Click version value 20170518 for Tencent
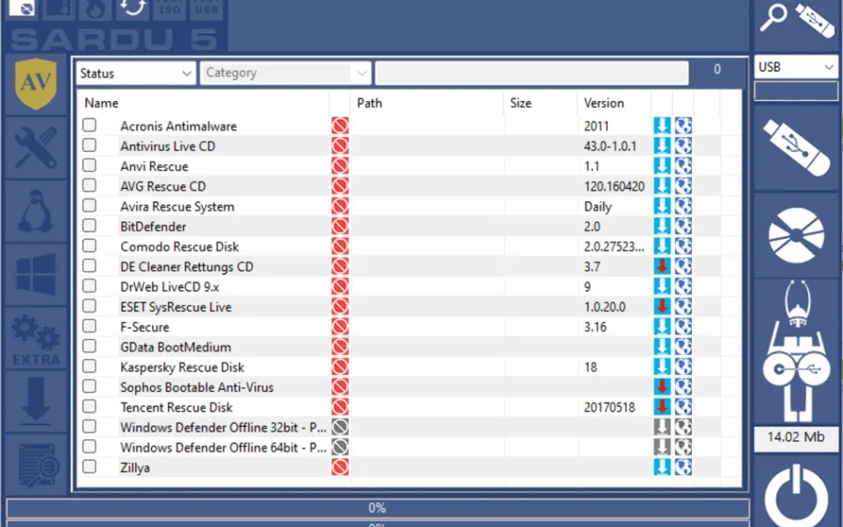 pyautogui.click(x=609, y=407)
